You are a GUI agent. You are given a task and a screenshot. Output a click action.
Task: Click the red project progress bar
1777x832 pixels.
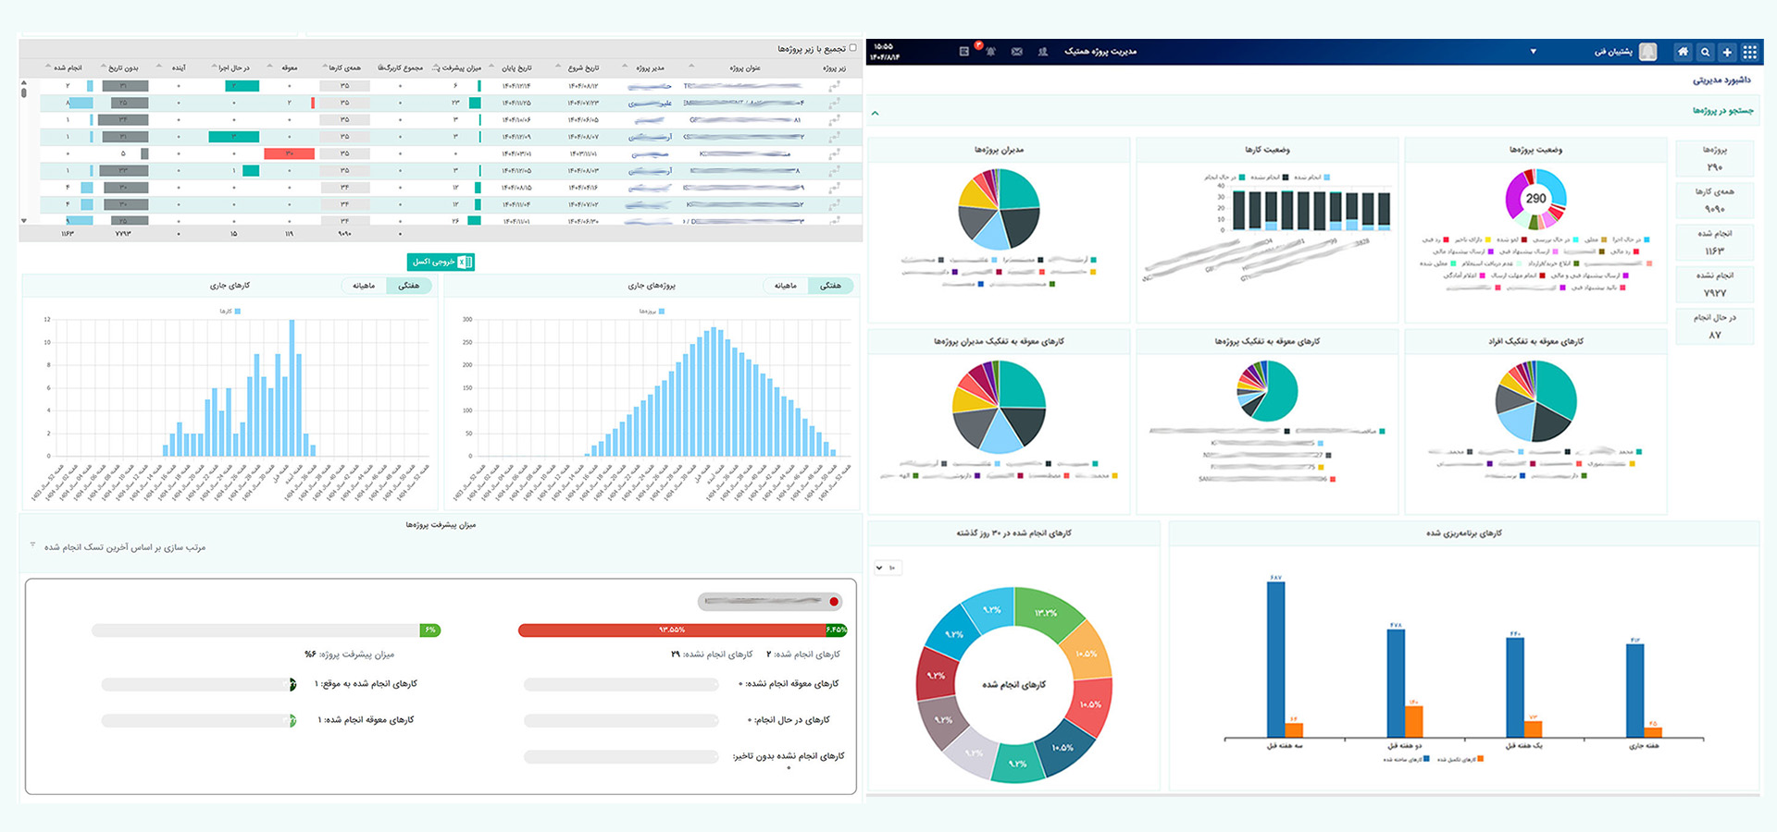pyautogui.click(x=671, y=630)
